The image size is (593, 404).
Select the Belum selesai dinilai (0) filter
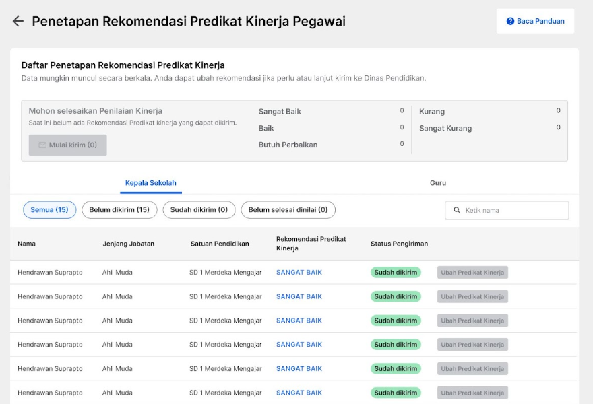point(288,210)
